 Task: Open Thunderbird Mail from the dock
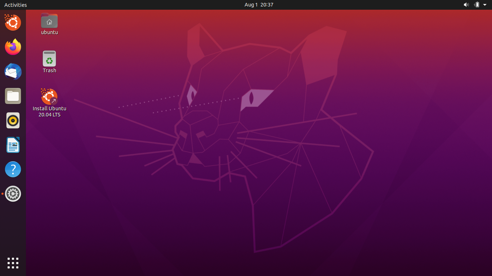coord(13,72)
